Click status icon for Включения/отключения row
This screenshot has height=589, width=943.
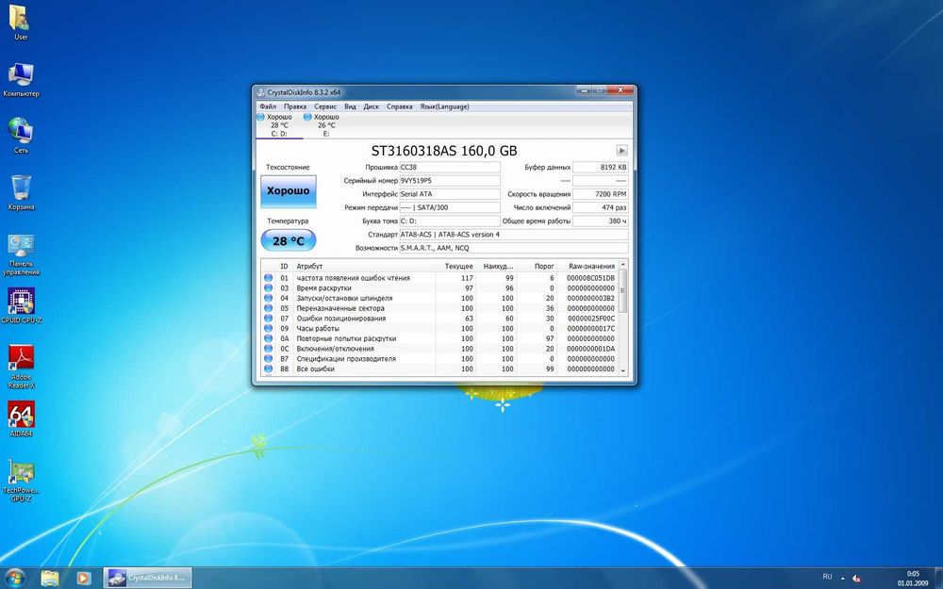[268, 349]
